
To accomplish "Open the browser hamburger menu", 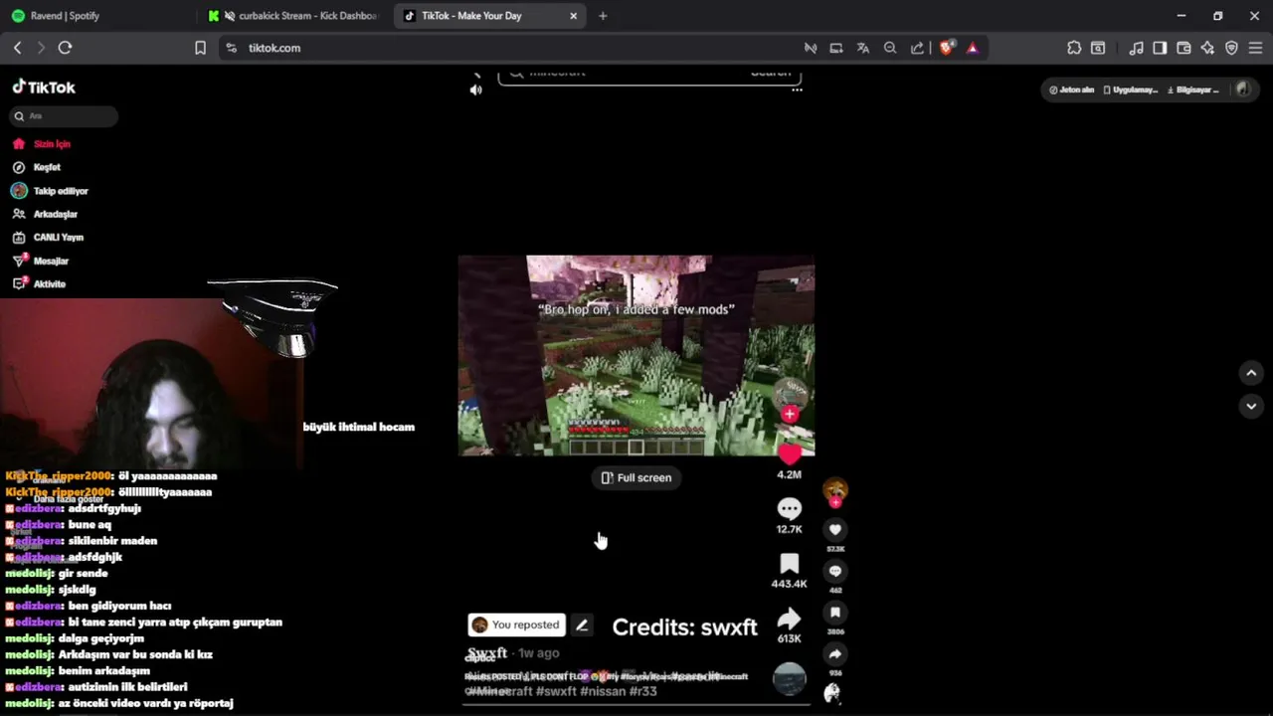I will [x=1255, y=48].
